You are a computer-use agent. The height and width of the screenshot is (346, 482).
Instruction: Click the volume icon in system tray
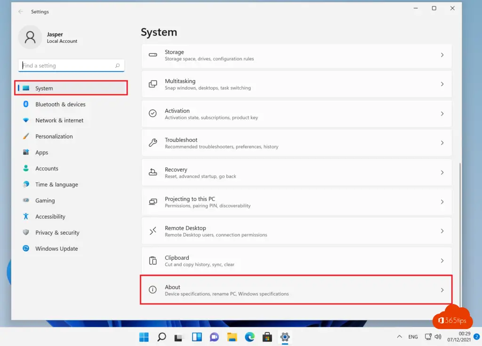(438, 337)
